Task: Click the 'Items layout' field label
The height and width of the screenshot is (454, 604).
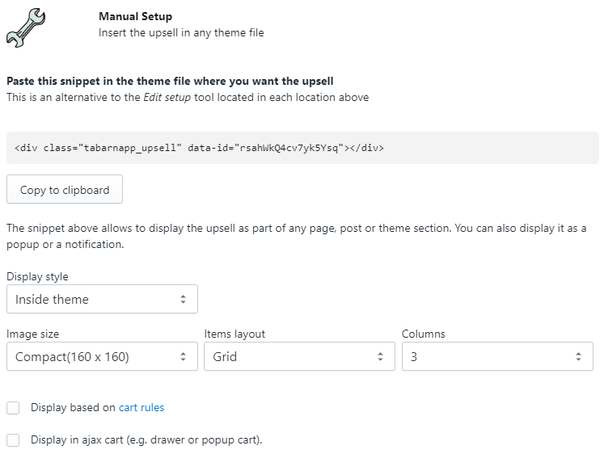Action: tap(234, 334)
